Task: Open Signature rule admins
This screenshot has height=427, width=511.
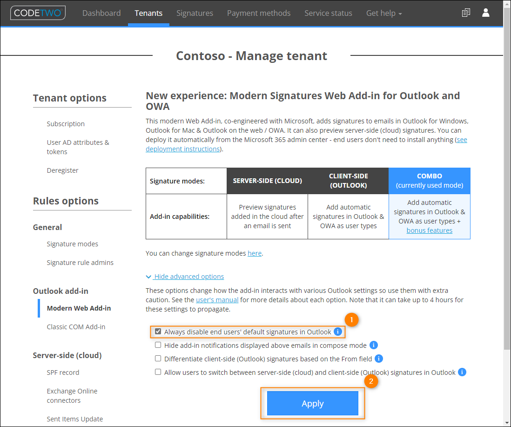Action: pos(80,263)
